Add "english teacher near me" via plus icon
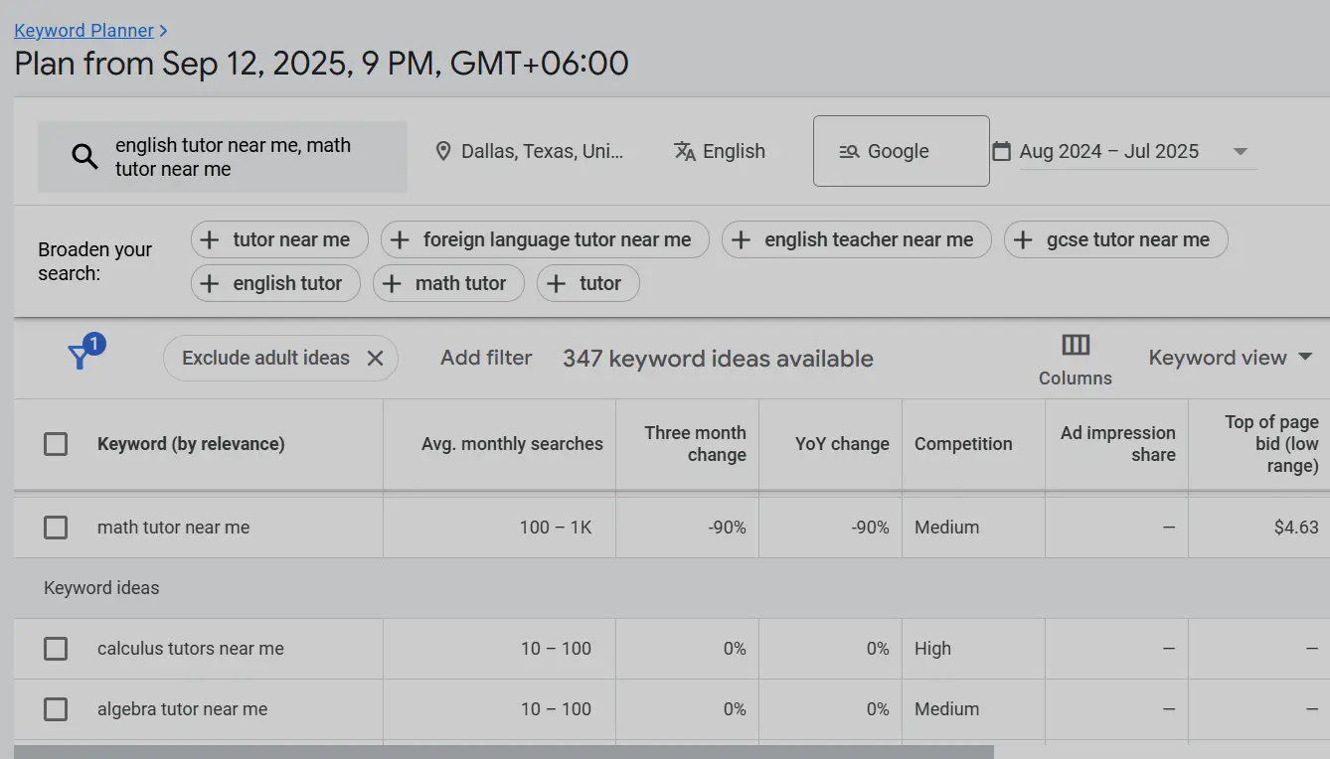The image size is (1330, 759). [740, 239]
